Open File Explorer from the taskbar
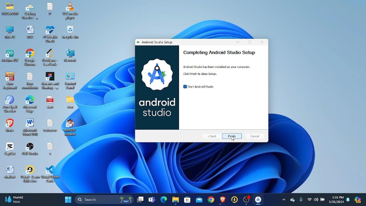The image size is (366, 206). coord(175,199)
